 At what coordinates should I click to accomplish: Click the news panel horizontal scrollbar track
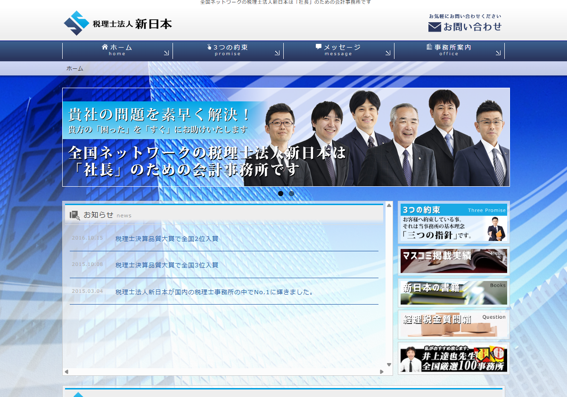click(224, 372)
